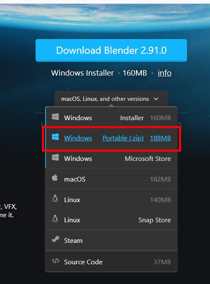Click the Windows logo on Microsoft Store row

click(x=55, y=158)
